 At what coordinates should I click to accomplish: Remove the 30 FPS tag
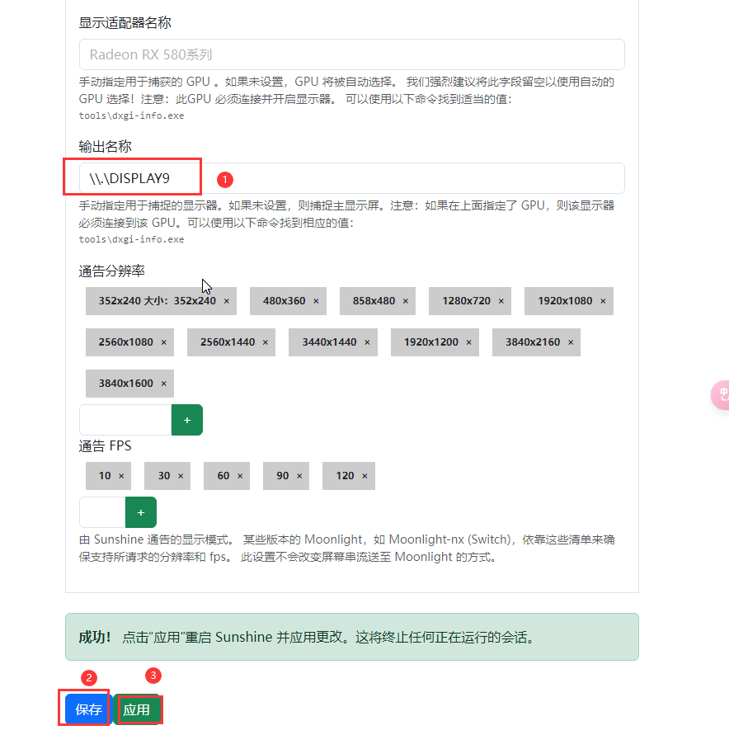click(x=181, y=476)
